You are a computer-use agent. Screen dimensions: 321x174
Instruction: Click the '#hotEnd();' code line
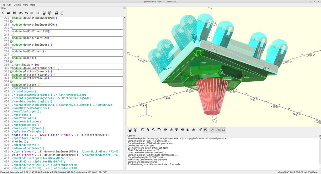[20, 142]
